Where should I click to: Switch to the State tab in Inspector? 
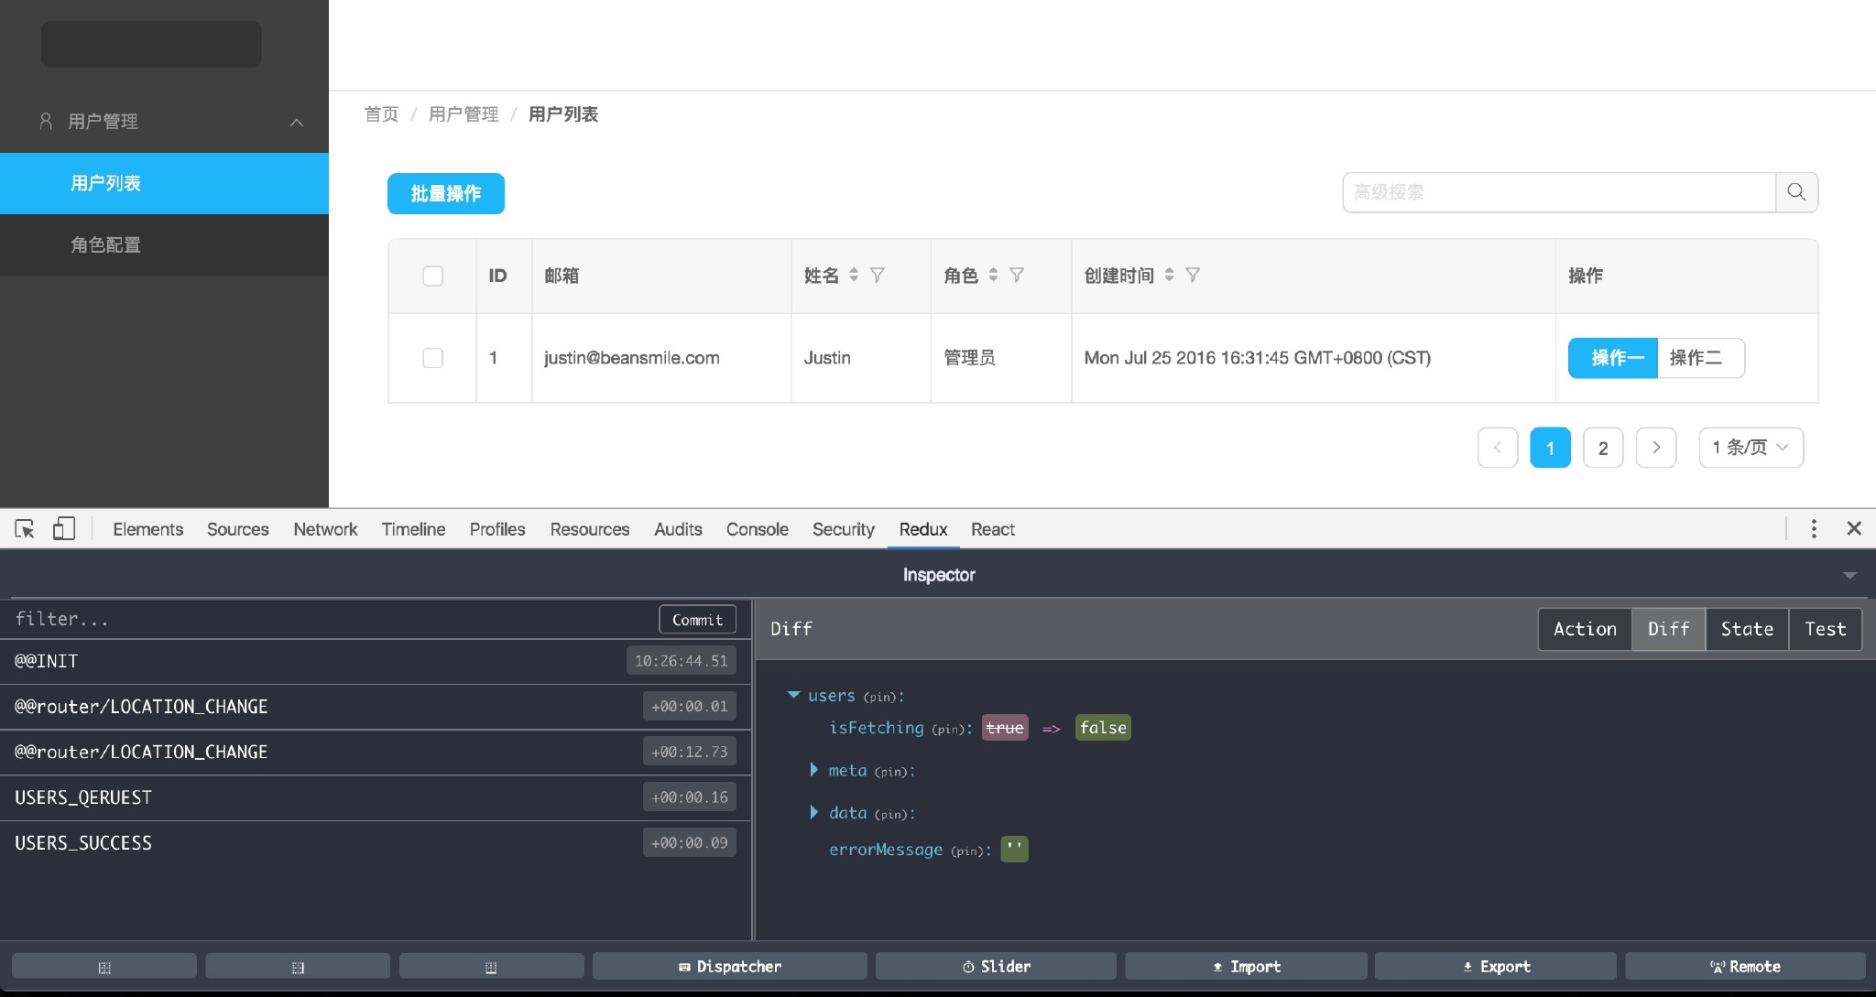click(x=1746, y=629)
